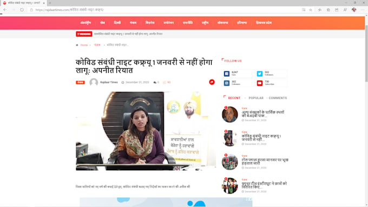
Task: Open first recent article thumbnail of man
Action: (230, 114)
